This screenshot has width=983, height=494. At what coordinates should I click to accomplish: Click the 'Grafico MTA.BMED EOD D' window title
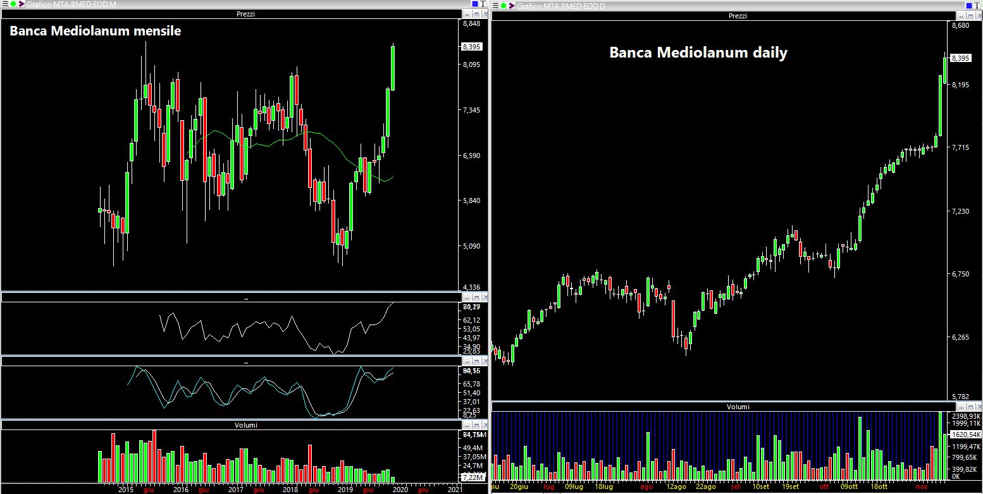point(561,6)
